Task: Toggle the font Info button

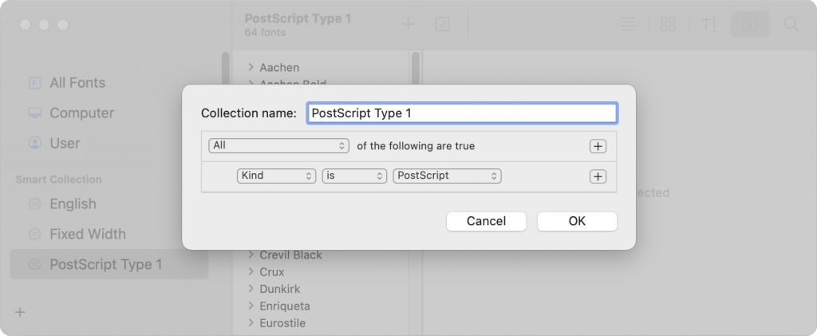Action: click(x=750, y=25)
